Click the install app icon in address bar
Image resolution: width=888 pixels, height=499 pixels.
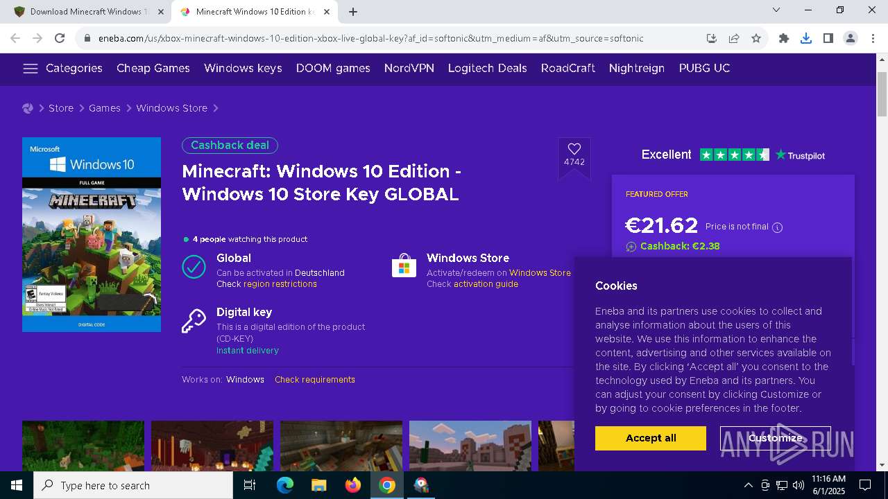[712, 38]
